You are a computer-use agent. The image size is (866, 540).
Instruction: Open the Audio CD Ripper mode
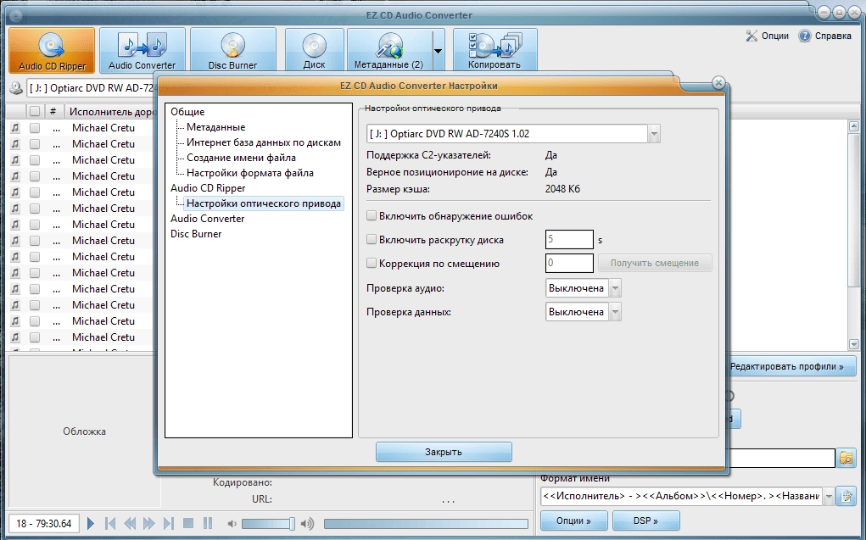click(x=52, y=51)
